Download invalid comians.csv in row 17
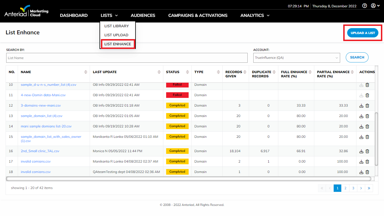 pos(362,162)
